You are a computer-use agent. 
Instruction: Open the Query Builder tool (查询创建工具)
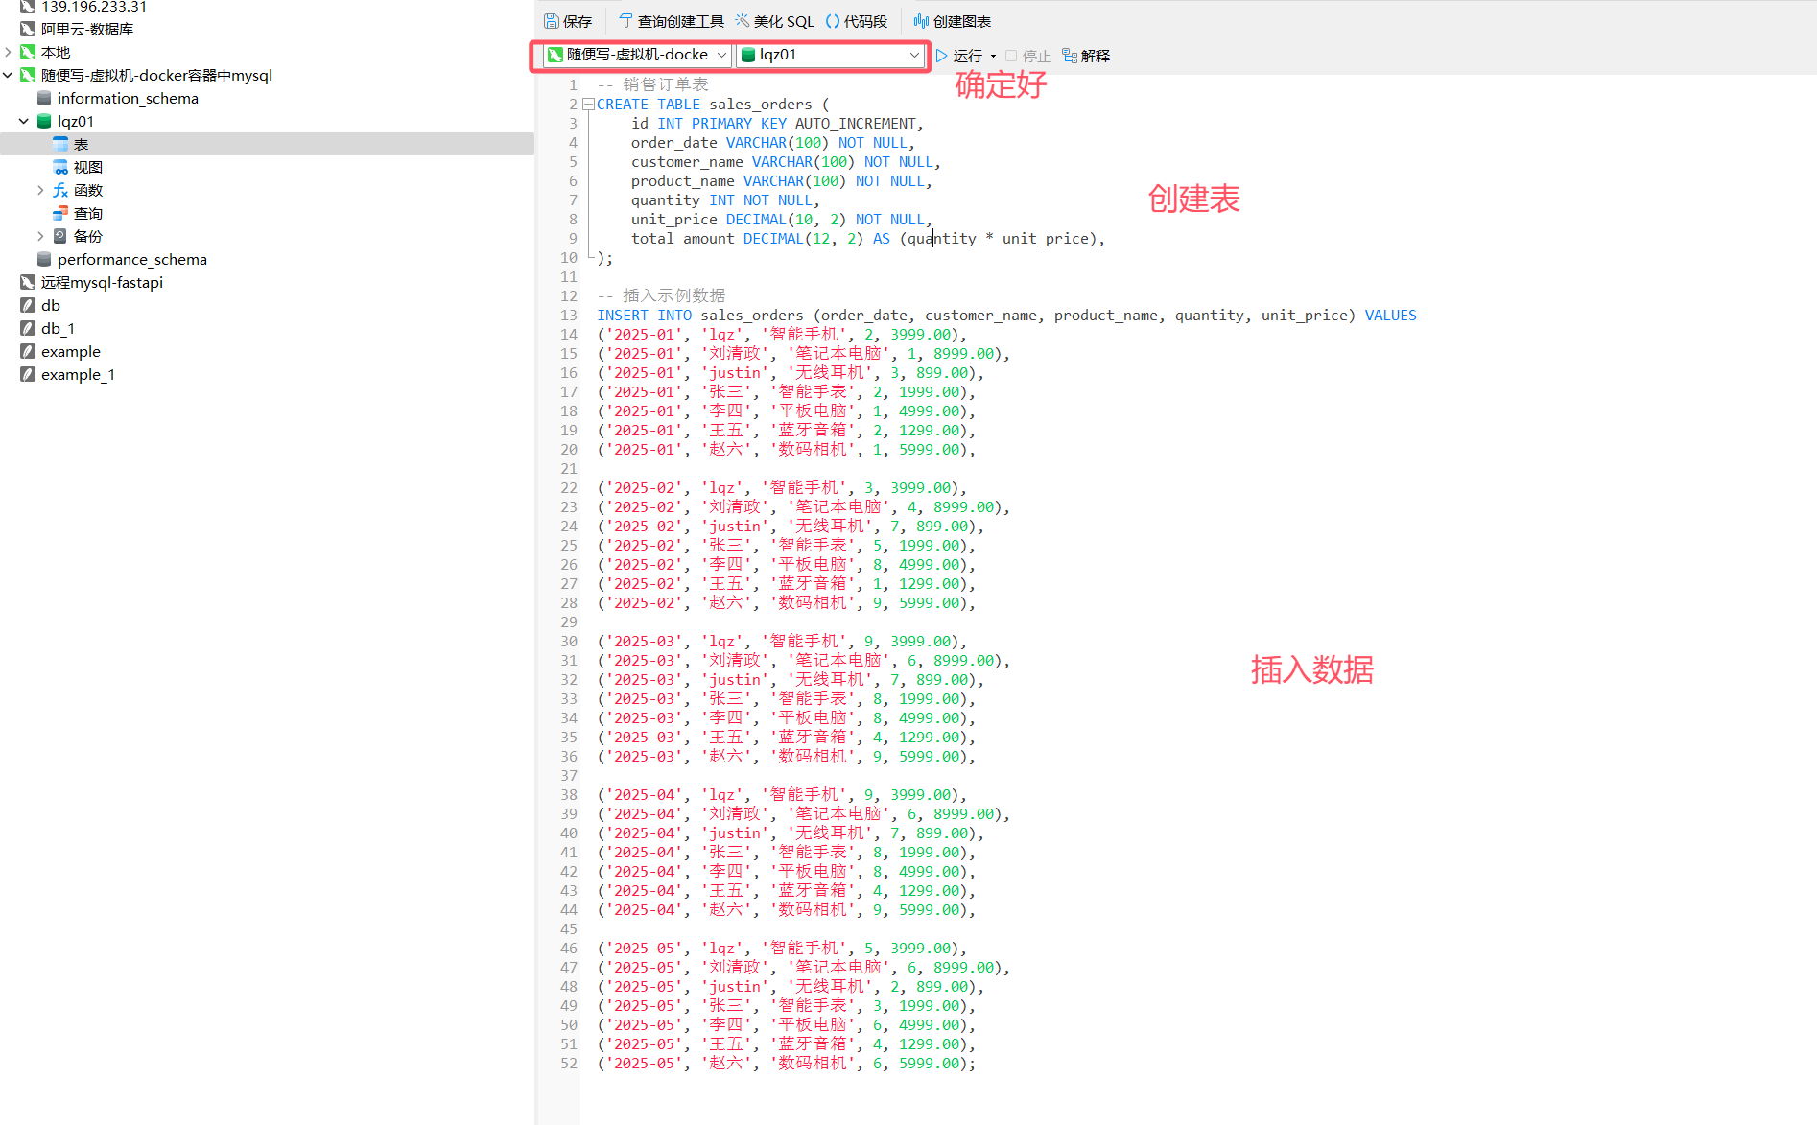tap(672, 21)
